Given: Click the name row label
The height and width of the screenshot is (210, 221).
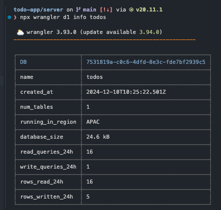Looking at the screenshot, I should coord(26,77).
